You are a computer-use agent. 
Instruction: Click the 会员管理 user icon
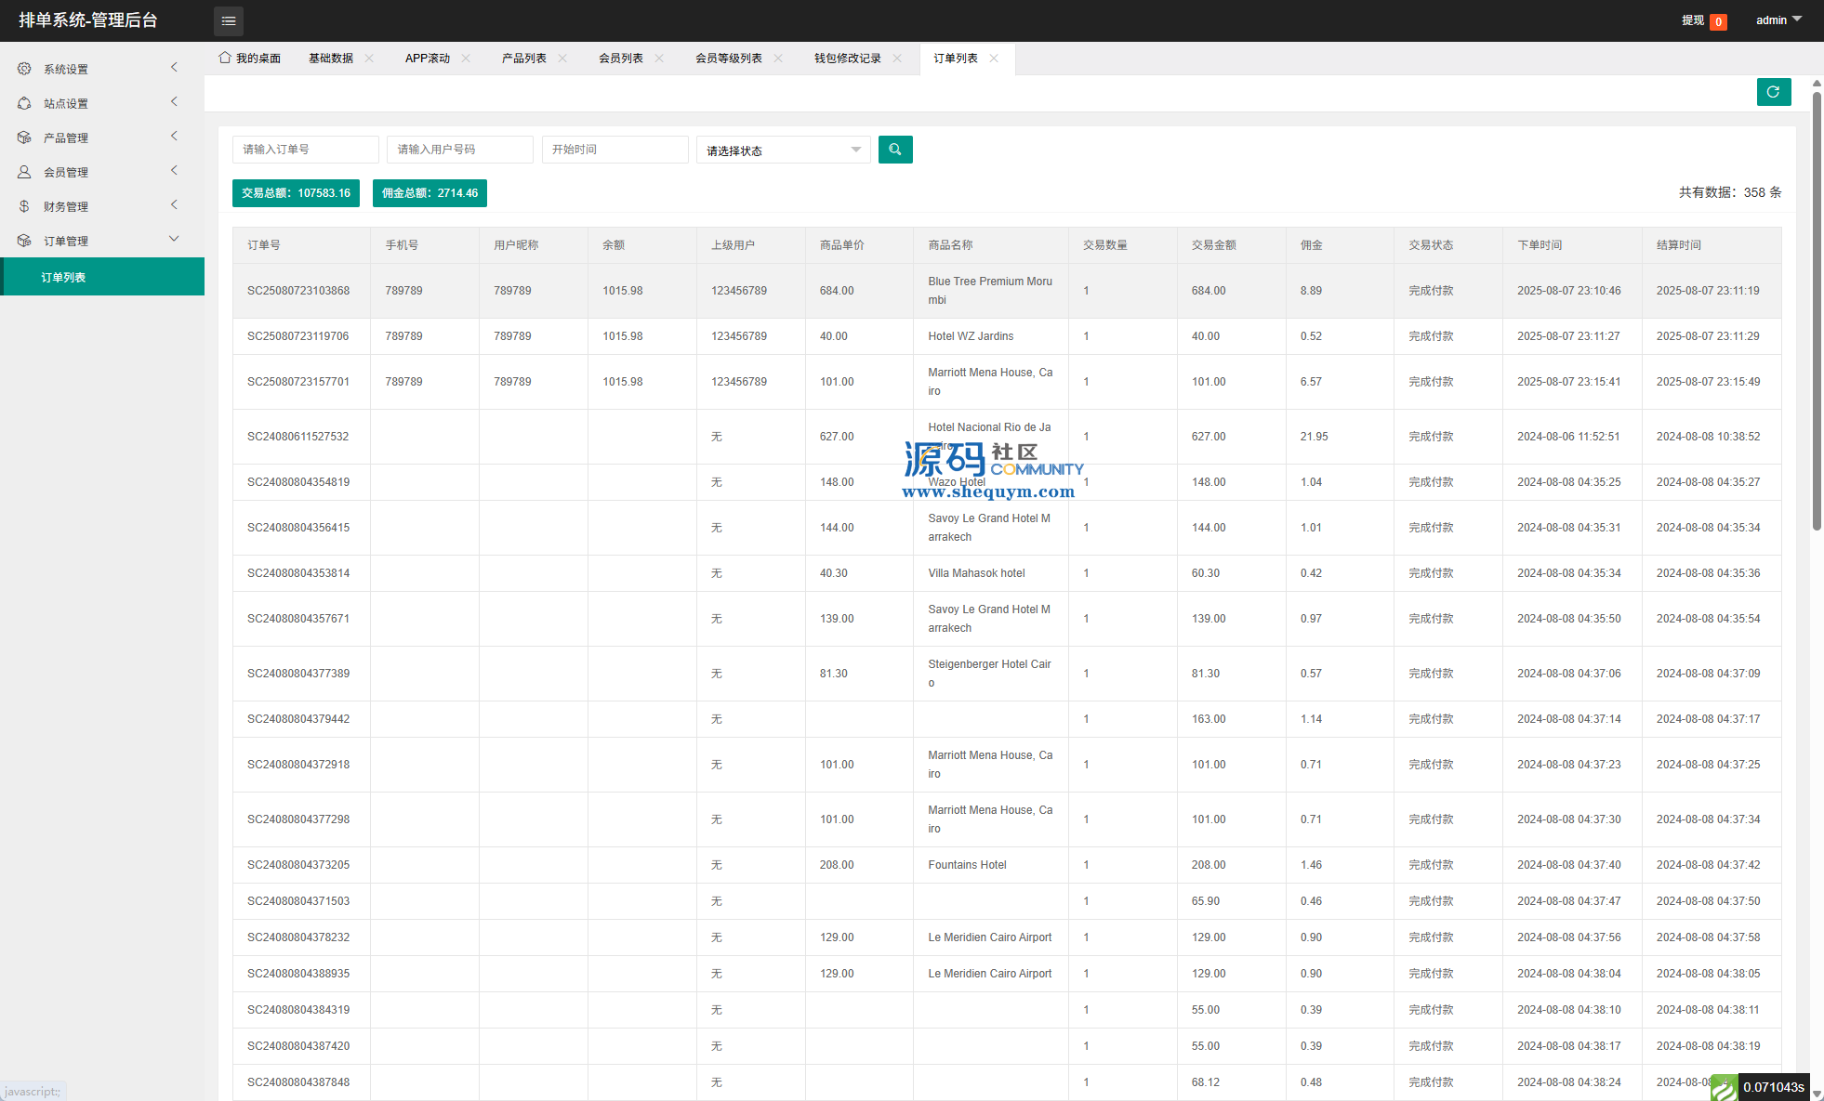(24, 172)
